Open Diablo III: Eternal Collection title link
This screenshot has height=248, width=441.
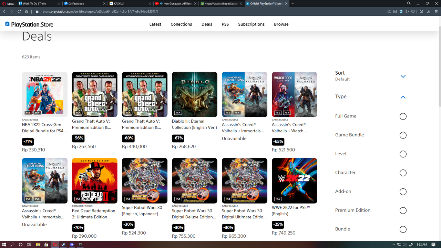[x=194, y=124]
